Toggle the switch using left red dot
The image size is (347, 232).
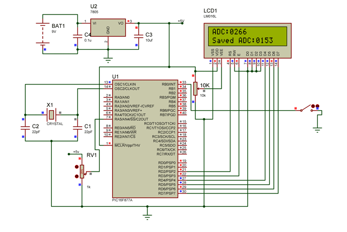click(x=313, y=106)
